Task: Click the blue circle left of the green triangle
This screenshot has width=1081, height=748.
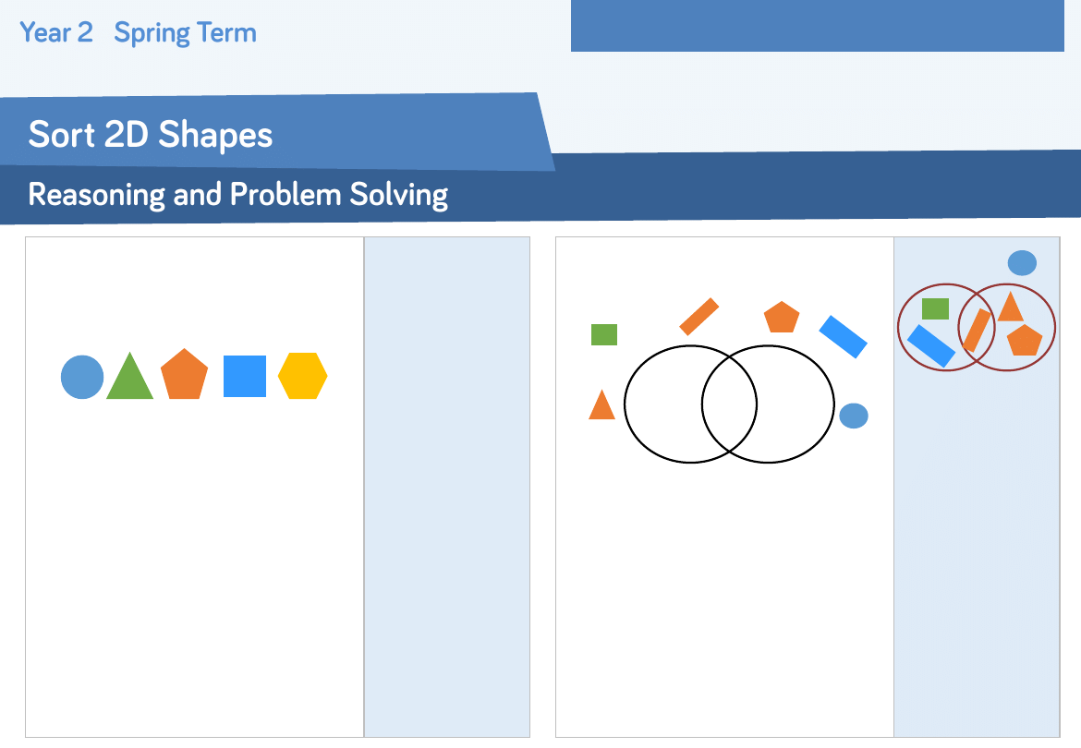Action: tap(82, 377)
